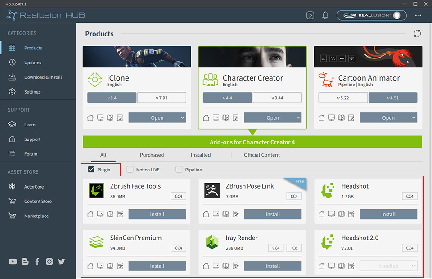Image resolution: width=432 pixels, height=279 pixels.
Task: Open the three-dots more options menu
Action: pos(418,15)
